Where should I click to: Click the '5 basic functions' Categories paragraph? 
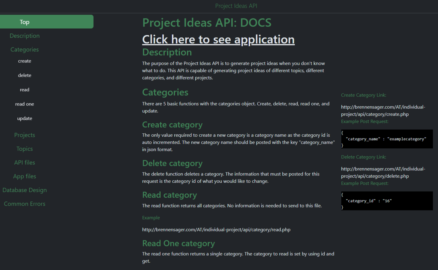236,107
